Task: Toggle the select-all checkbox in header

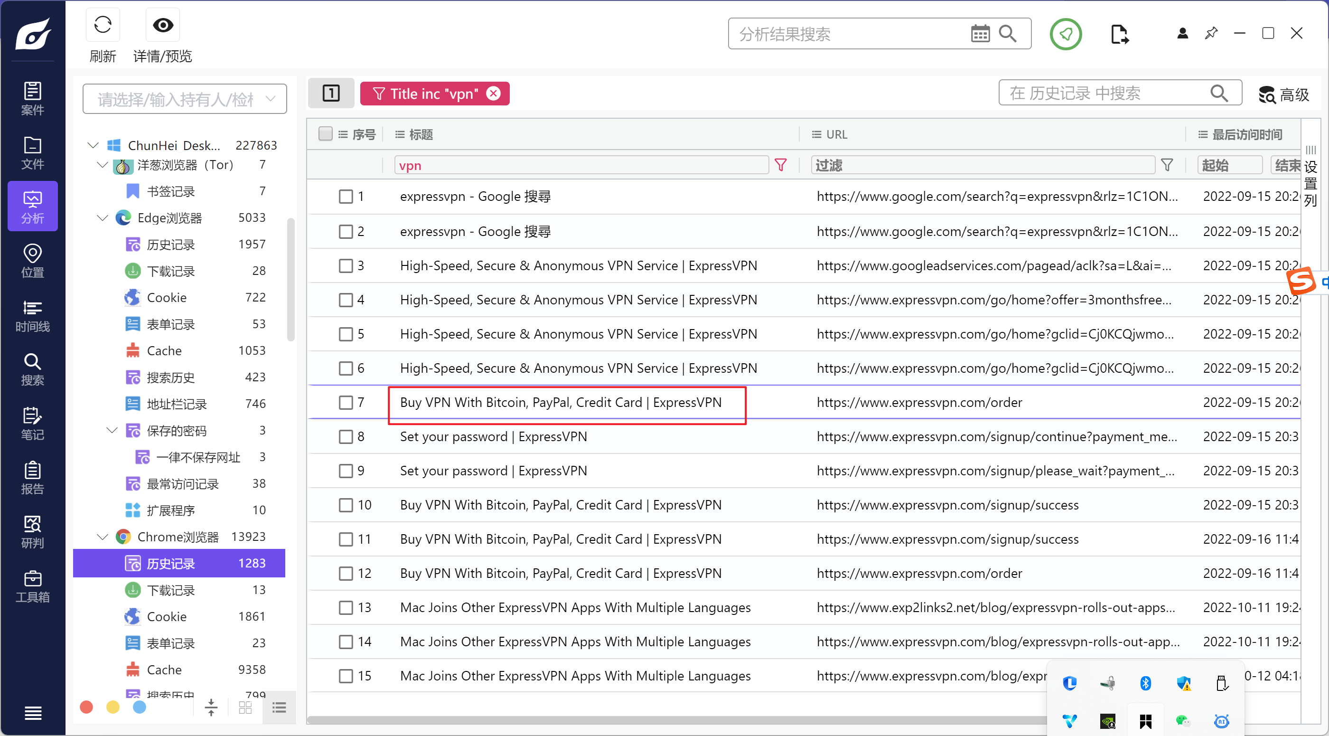Action: point(325,134)
